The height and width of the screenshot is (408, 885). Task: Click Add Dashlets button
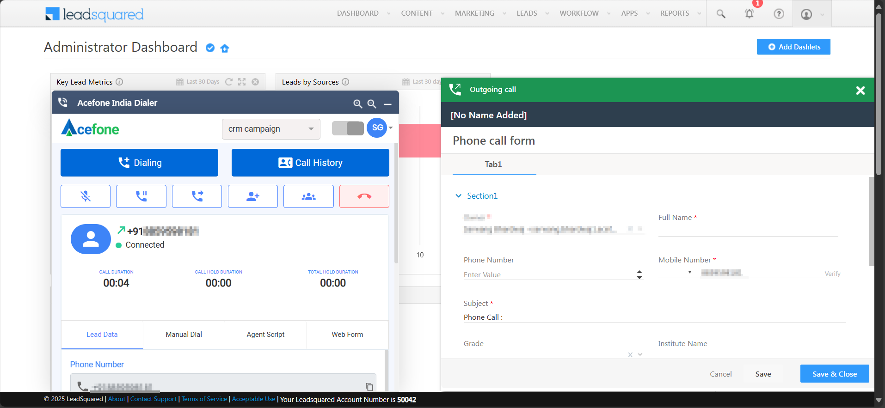pos(794,47)
